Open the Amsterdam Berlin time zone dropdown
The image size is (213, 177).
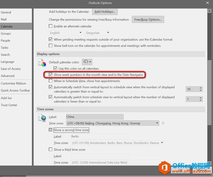click(x=117, y=143)
